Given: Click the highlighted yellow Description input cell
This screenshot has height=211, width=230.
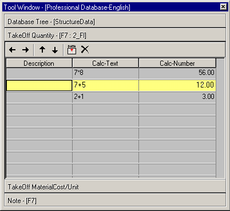Looking at the screenshot, I should point(39,85).
